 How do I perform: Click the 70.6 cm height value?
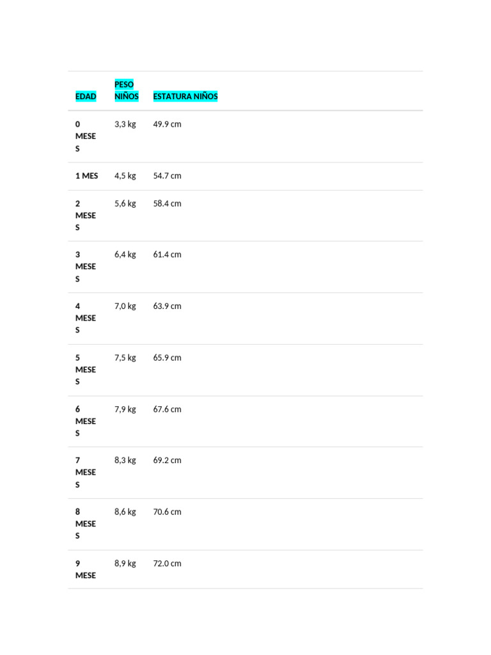pos(167,512)
